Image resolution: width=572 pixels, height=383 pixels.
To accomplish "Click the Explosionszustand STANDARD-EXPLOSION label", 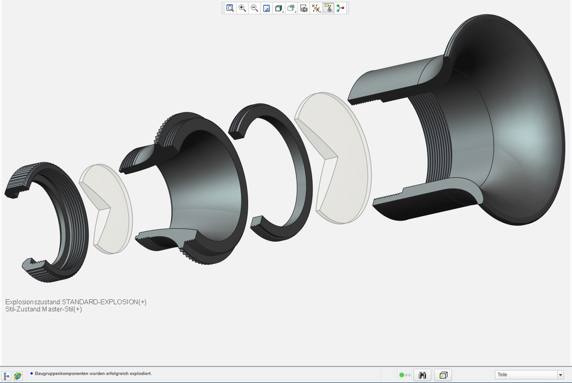I will coord(75,302).
